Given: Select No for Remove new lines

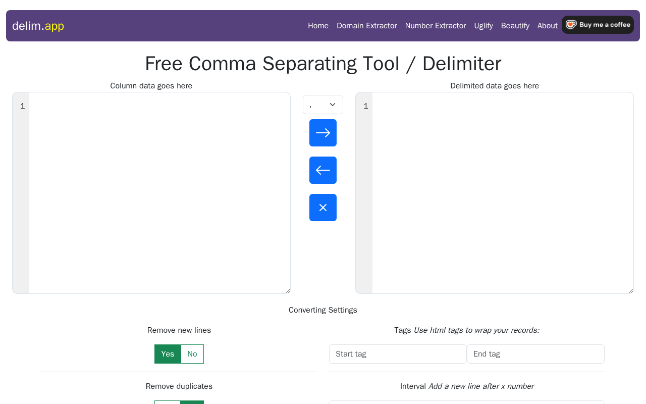Looking at the screenshot, I should point(192,354).
